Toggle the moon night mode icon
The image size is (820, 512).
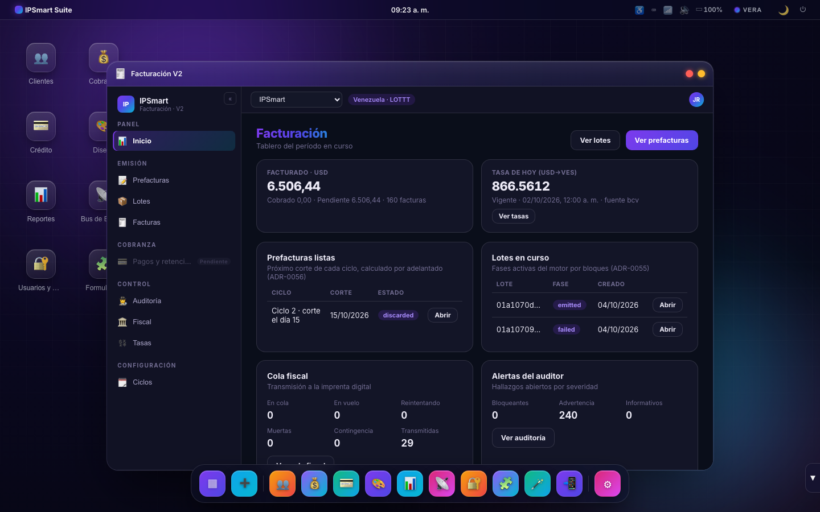coord(784,10)
